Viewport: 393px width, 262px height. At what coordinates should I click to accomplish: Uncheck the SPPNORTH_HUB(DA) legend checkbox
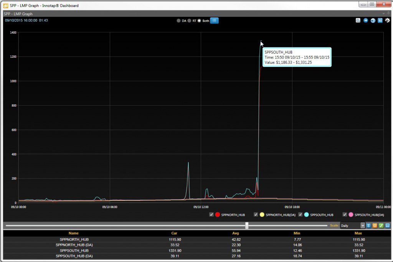coord(256,215)
